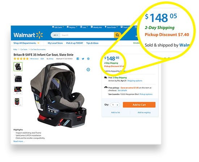Screen dimensions: 199x162
Task: Share product on Facebook icon
Action: [x=78, y=59]
